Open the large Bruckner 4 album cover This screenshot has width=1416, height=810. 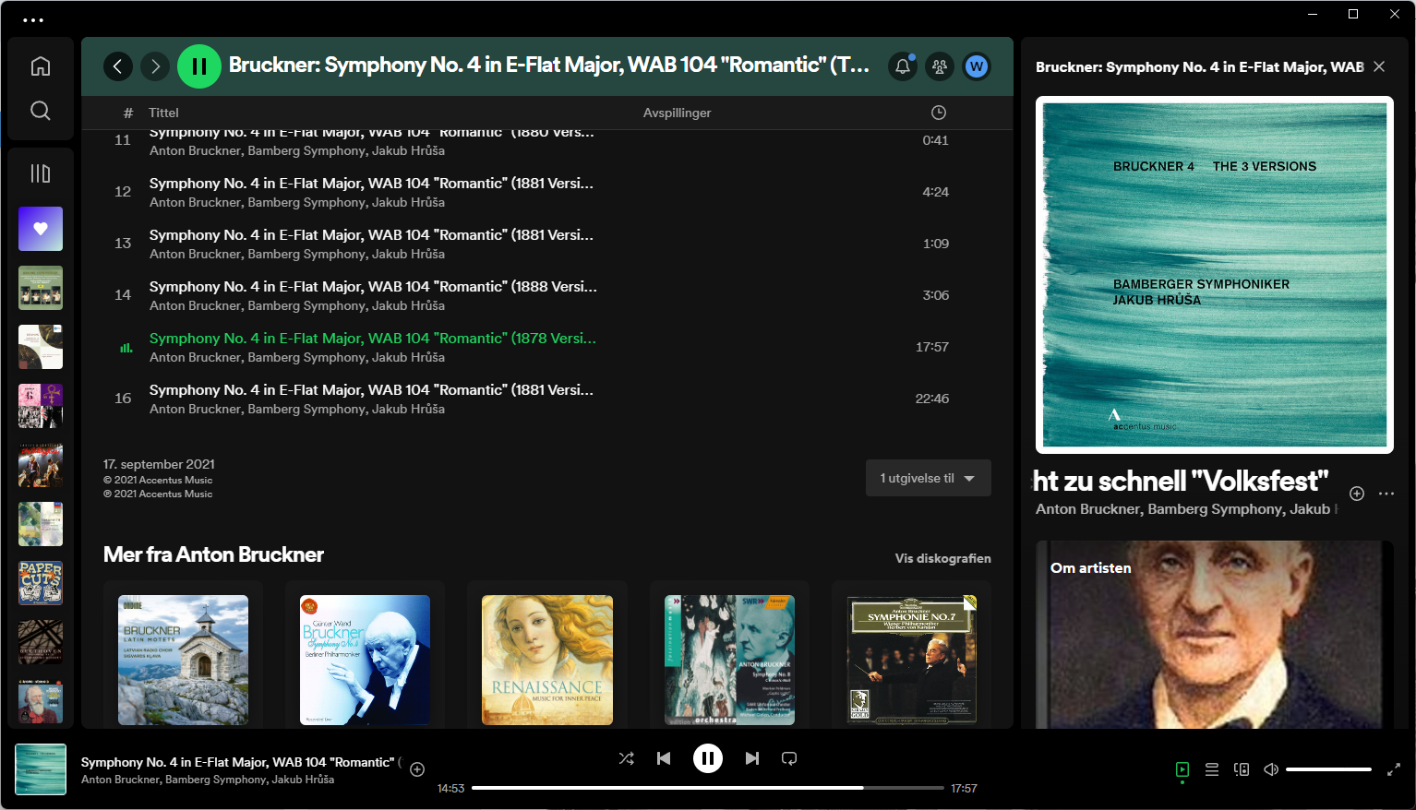pos(1215,275)
